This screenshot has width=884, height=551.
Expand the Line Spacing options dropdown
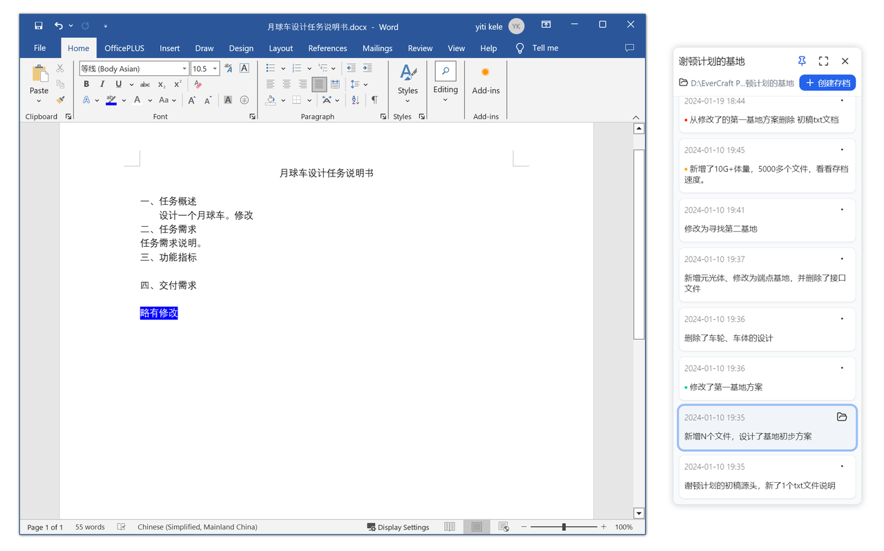click(365, 84)
